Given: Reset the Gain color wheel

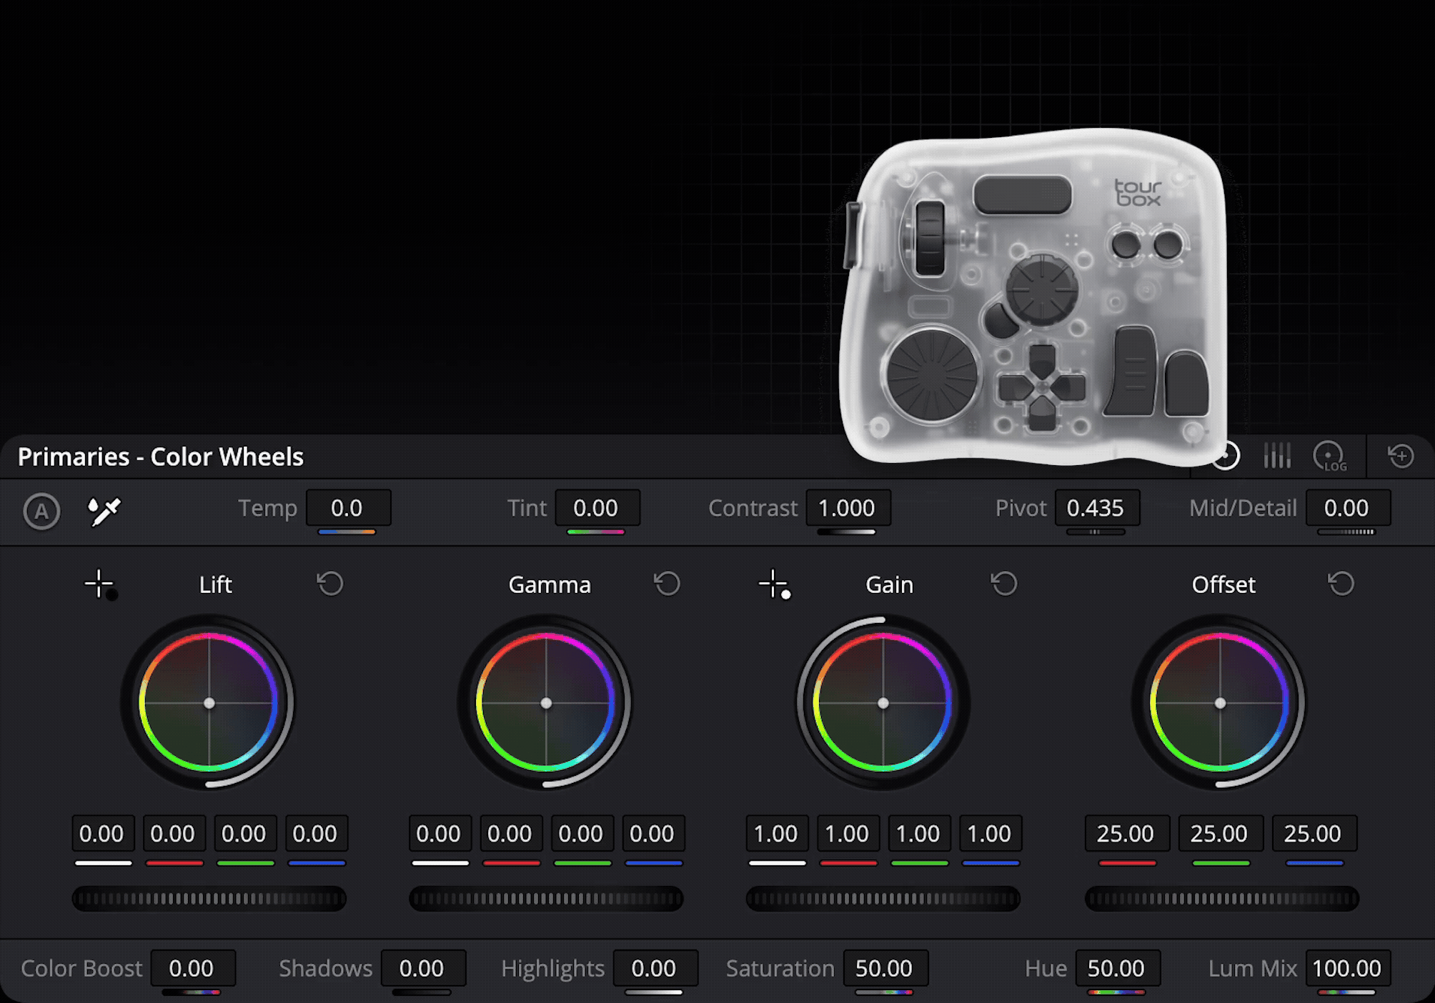Looking at the screenshot, I should tap(1004, 584).
